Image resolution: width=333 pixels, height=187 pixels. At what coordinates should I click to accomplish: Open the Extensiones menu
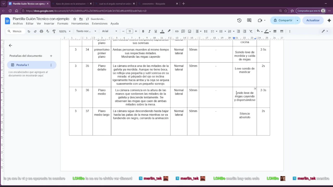tap(100, 24)
